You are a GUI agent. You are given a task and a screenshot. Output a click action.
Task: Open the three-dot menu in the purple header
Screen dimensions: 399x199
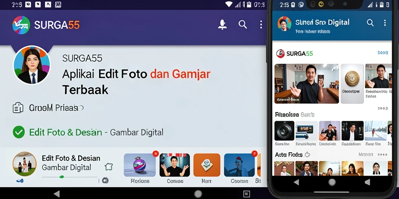261,24
